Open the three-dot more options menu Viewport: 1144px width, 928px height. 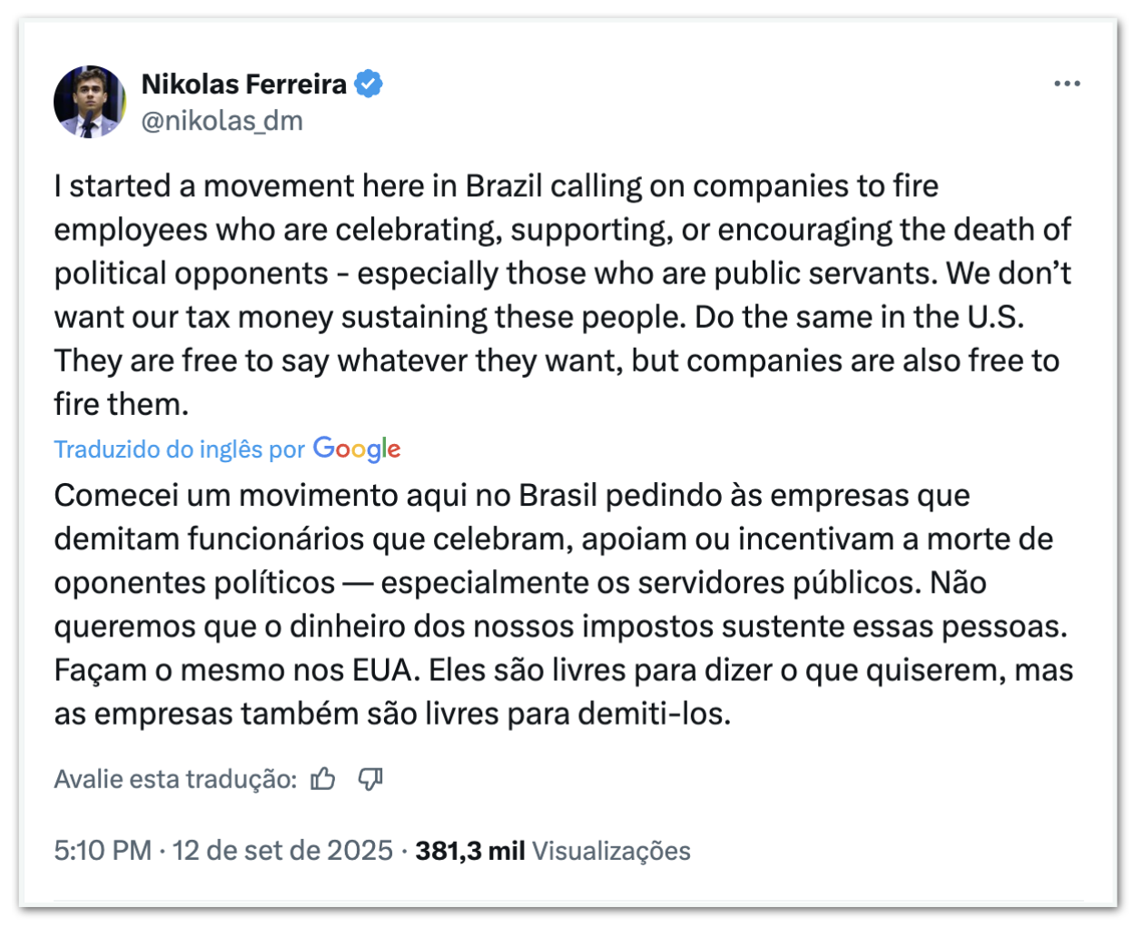point(1067,84)
